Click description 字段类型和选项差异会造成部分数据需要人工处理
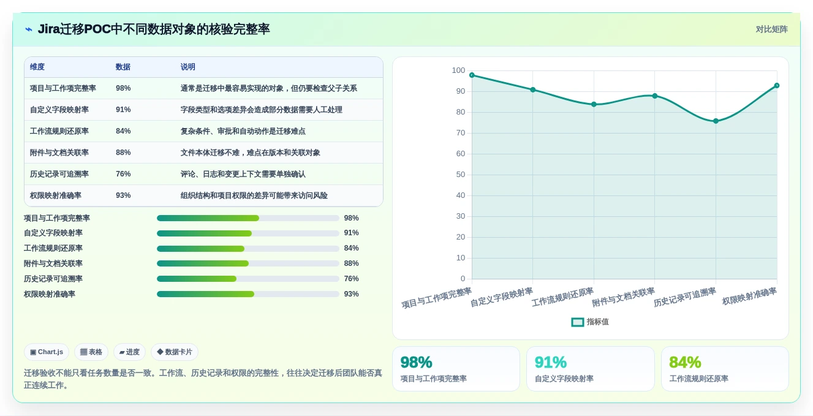The image size is (813, 416). [x=262, y=110]
